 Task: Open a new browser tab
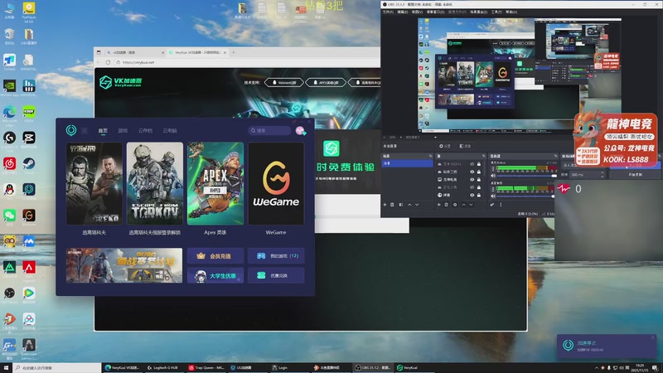pos(233,52)
